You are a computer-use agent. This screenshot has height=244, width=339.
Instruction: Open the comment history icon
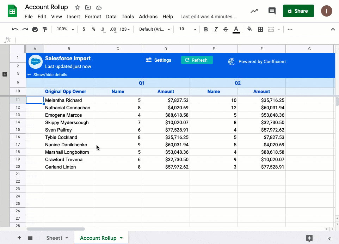click(x=272, y=11)
